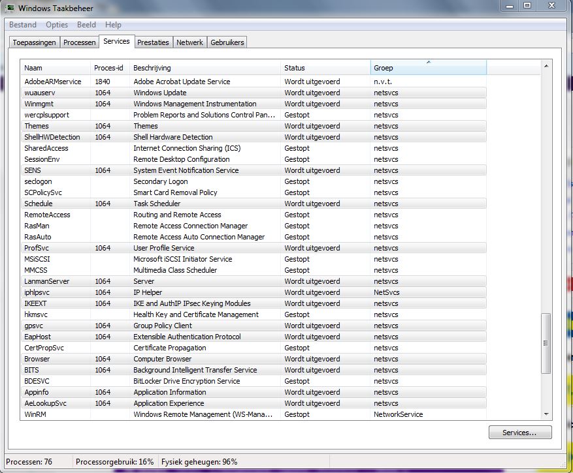Select the RasMan service row
The height and width of the screenshot is (473, 573).
click(x=254, y=226)
